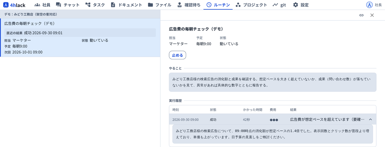The image size is (385, 147).
Task: Click the チャット speech bubble icon
Action: (59, 5)
